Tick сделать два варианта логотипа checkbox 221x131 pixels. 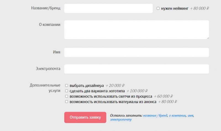point(66,91)
